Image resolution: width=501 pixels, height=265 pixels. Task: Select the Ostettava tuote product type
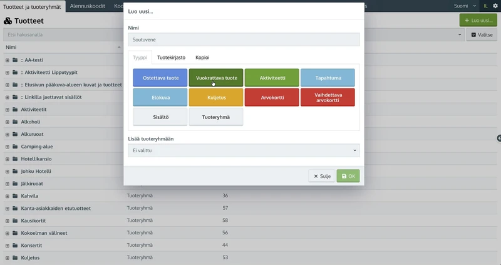160,78
